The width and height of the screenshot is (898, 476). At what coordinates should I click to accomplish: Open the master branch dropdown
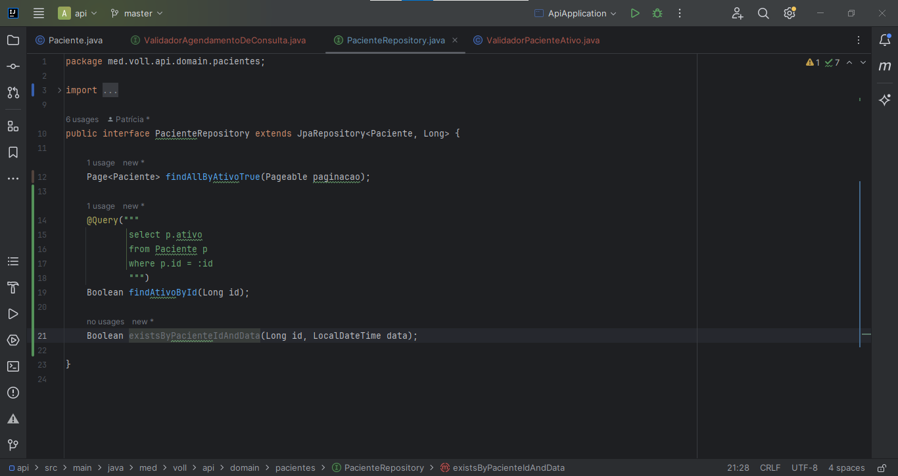point(137,13)
